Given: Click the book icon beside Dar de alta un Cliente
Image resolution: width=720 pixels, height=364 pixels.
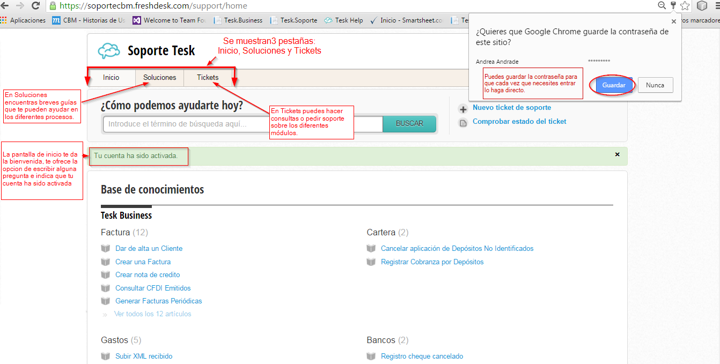Looking at the screenshot, I should 105,248.
